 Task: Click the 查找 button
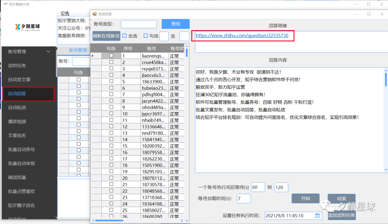click(x=176, y=24)
